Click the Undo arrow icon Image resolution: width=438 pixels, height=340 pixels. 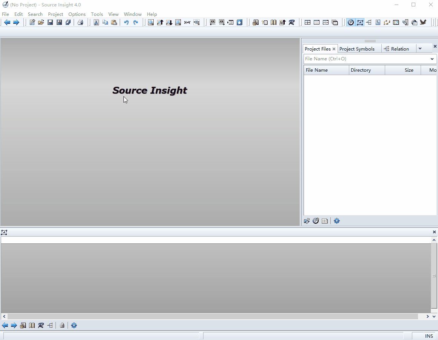[126, 22]
